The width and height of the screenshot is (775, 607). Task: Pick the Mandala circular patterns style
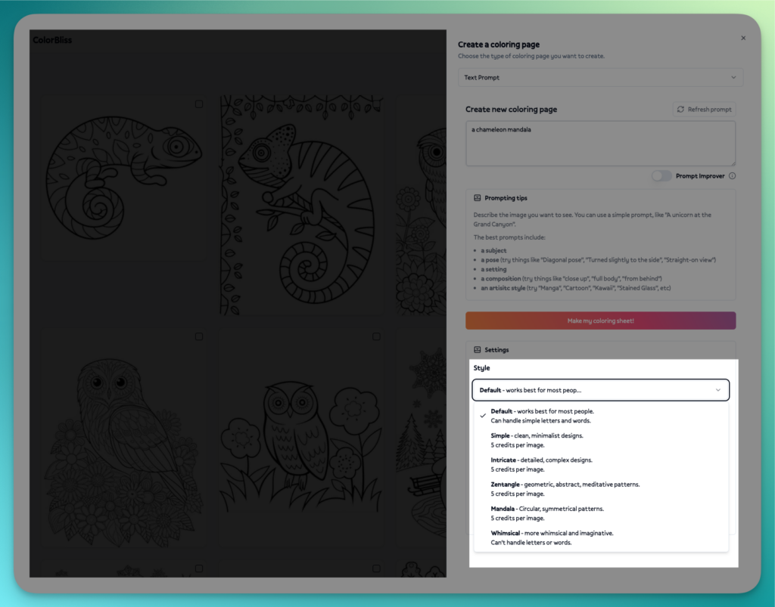point(600,513)
